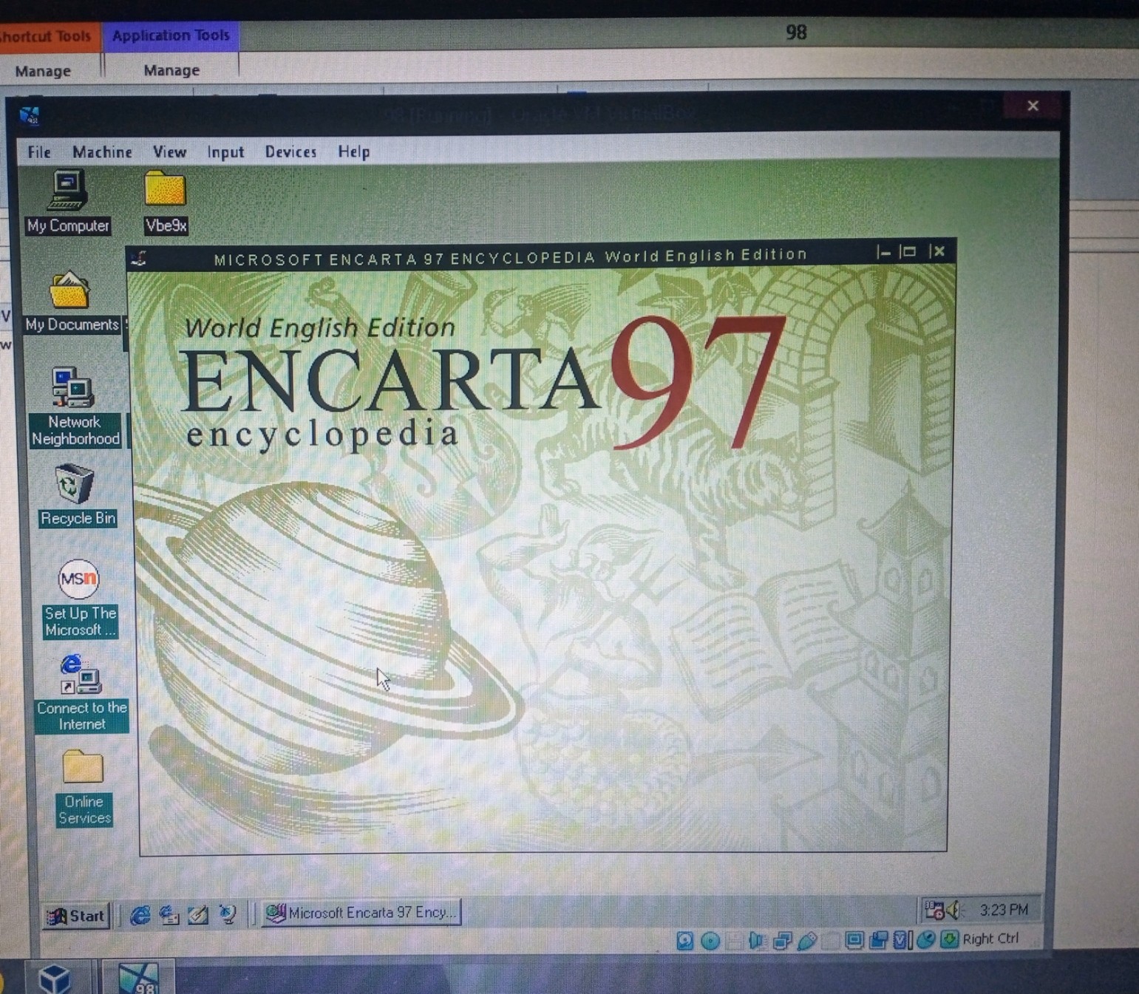Image resolution: width=1139 pixels, height=994 pixels.
Task: Open the VirtualBox Help menu
Action: click(x=353, y=152)
